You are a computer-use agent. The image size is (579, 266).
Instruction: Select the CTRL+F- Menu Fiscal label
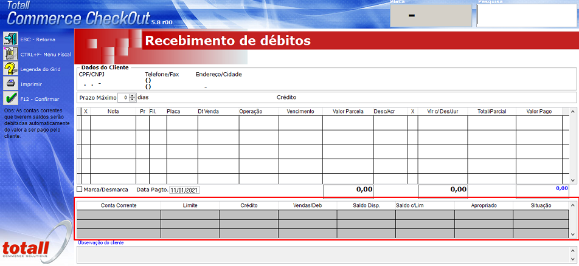click(x=46, y=54)
